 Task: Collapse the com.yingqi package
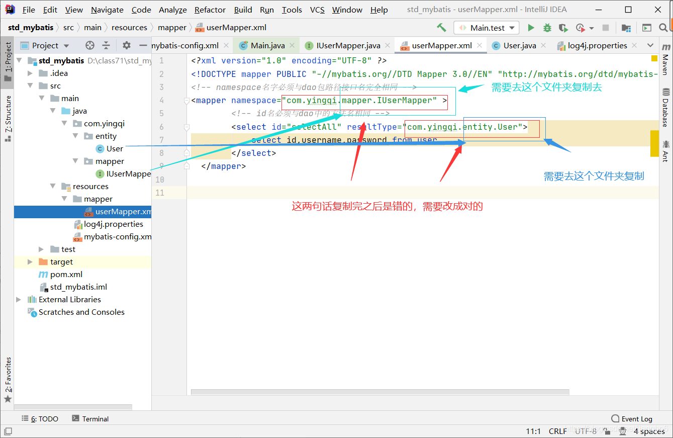point(64,123)
